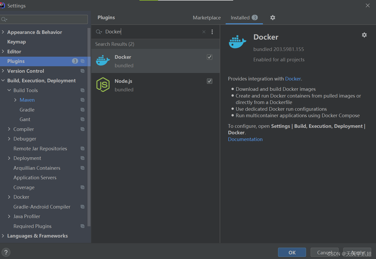Image resolution: width=376 pixels, height=259 pixels.
Task: Open the plugin search options three-dot menu
Action: 212,32
